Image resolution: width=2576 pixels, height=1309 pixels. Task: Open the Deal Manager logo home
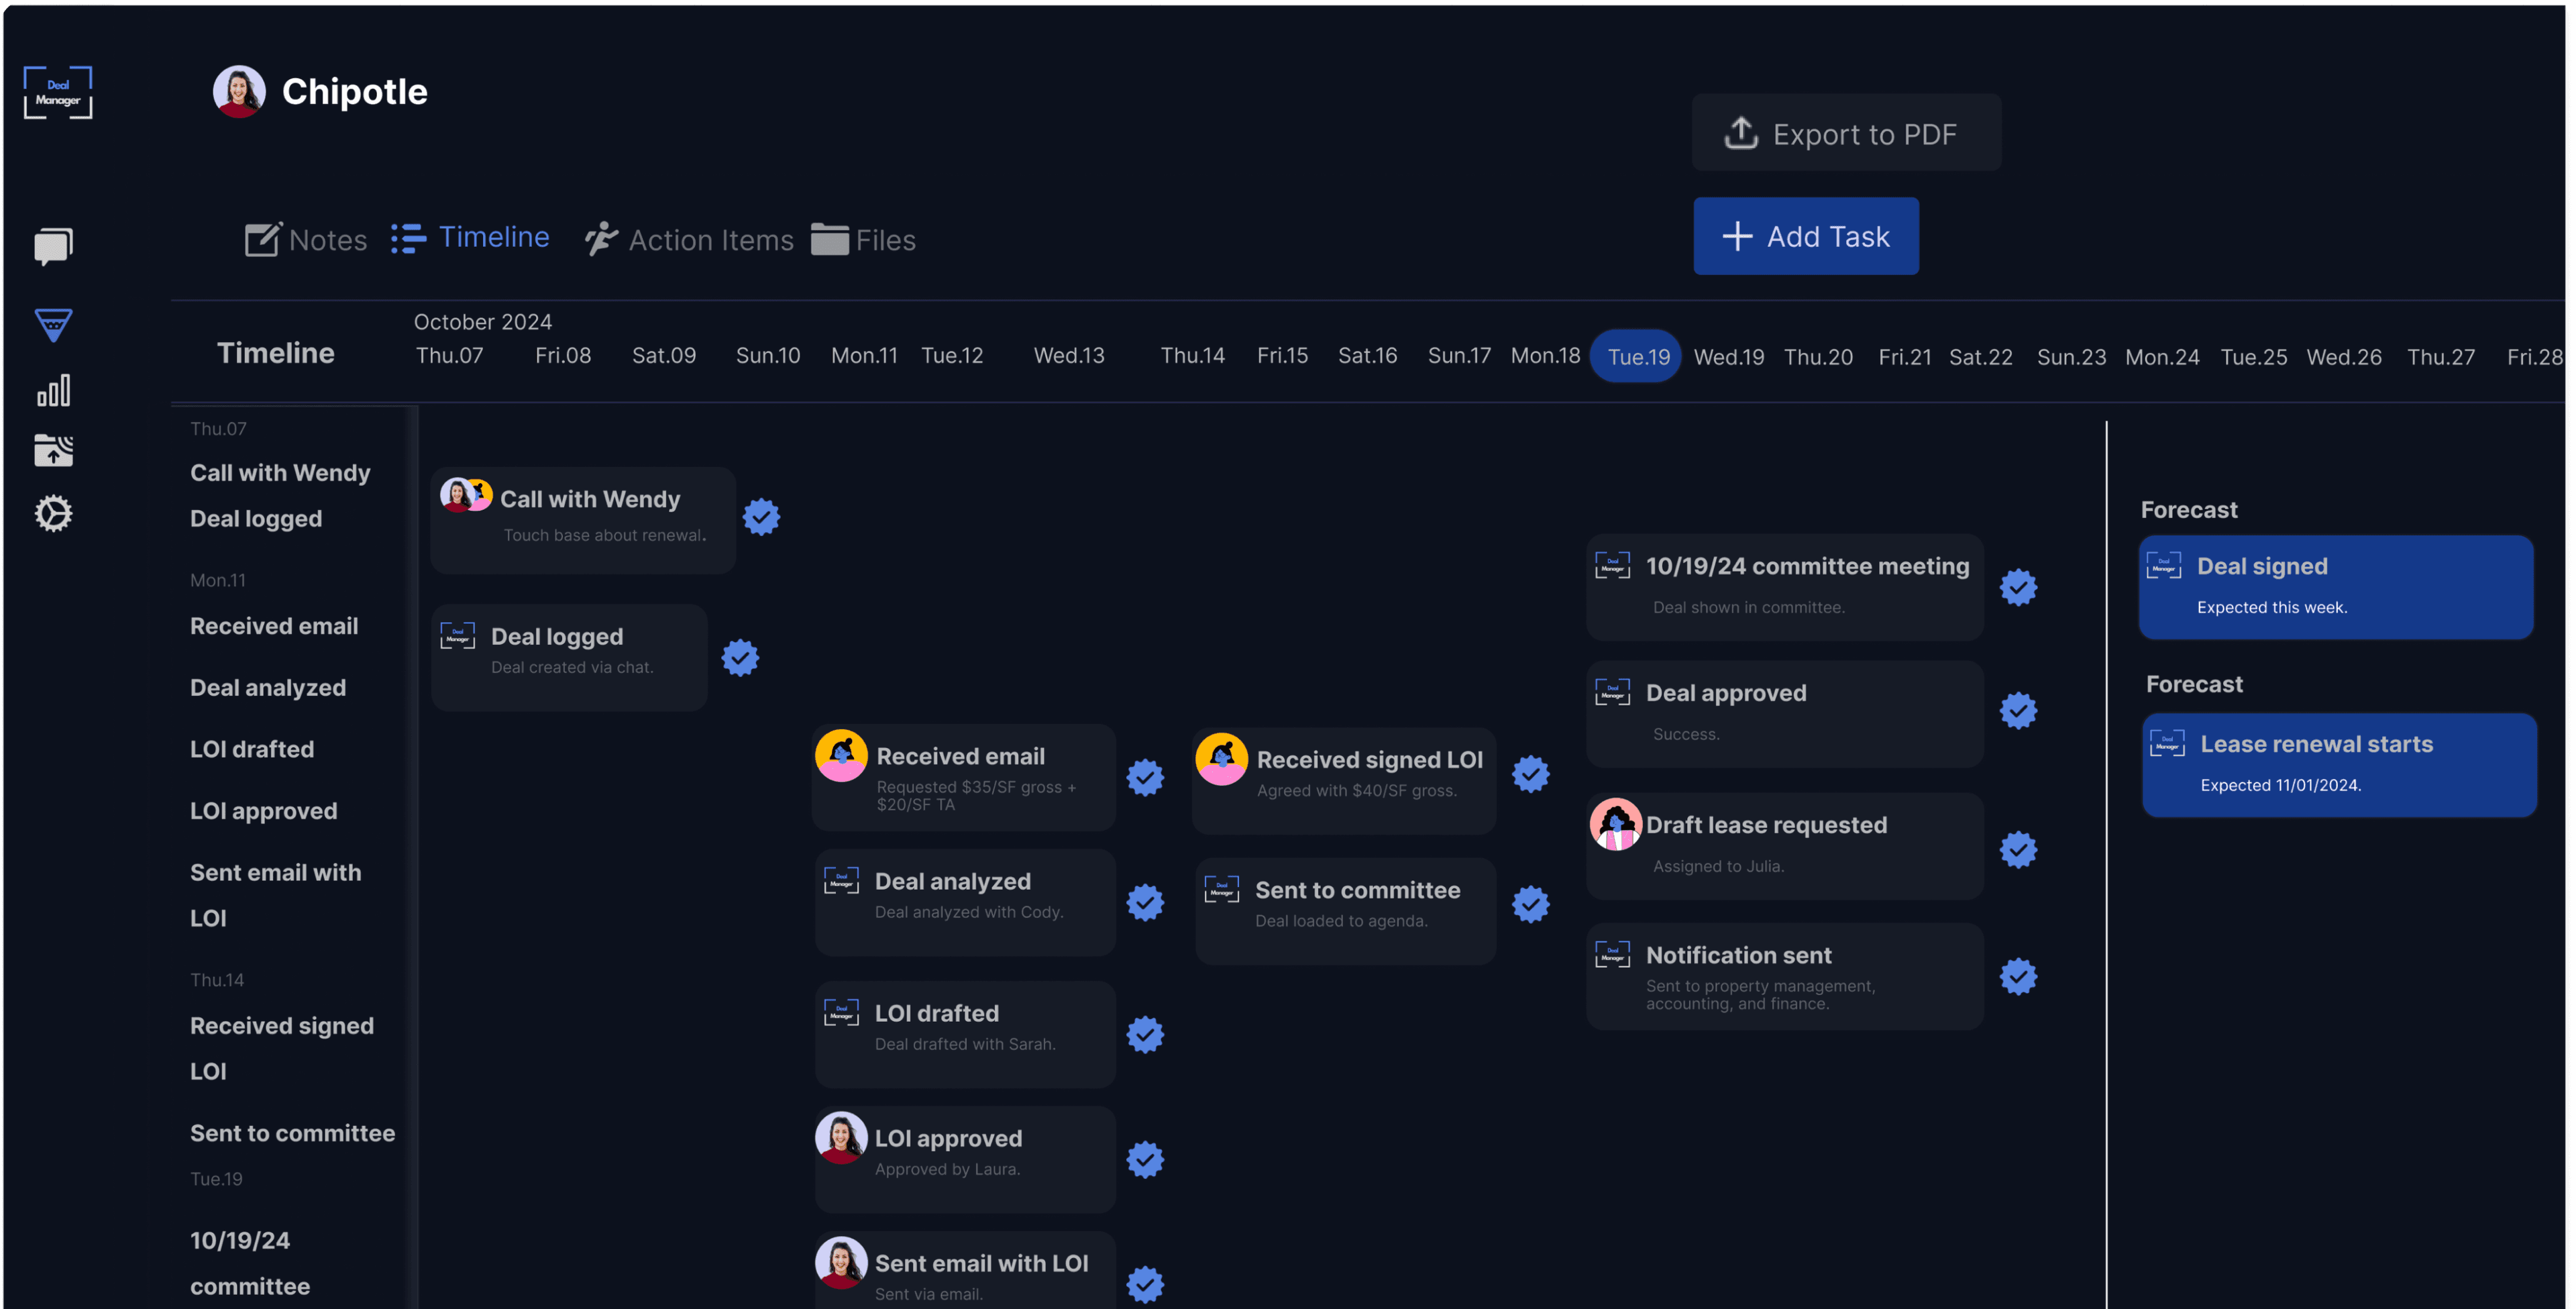tap(58, 93)
